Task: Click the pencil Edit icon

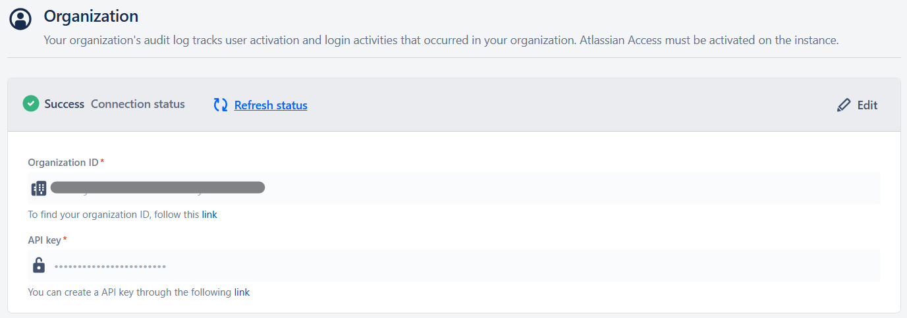Action: pos(844,105)
